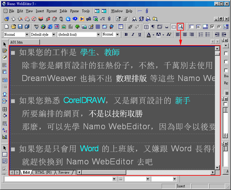The width and height of the screenshot is (231, 190).
Task: Open the bottom middle field dropdown arrow
Action: [x=148, y=179]
